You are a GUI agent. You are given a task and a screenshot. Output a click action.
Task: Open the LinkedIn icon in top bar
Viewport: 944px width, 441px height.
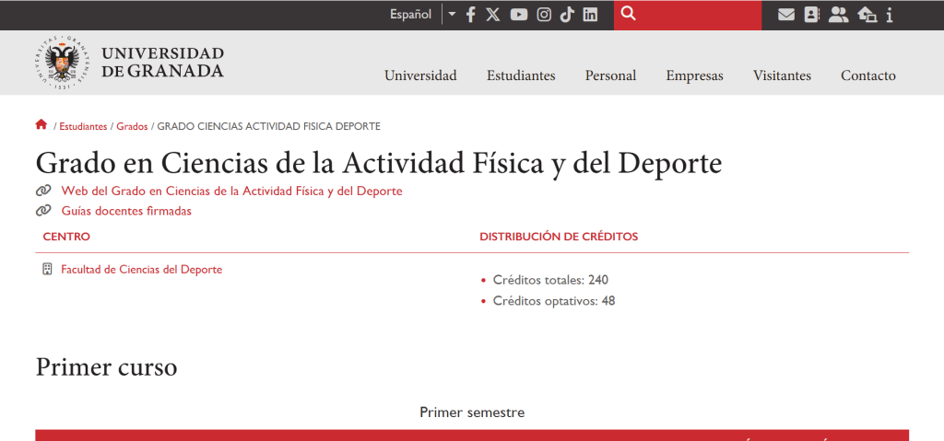(x=591, y=15)
